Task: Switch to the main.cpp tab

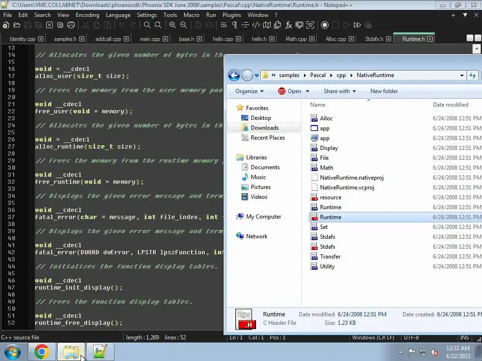Action: click(150, 39)
